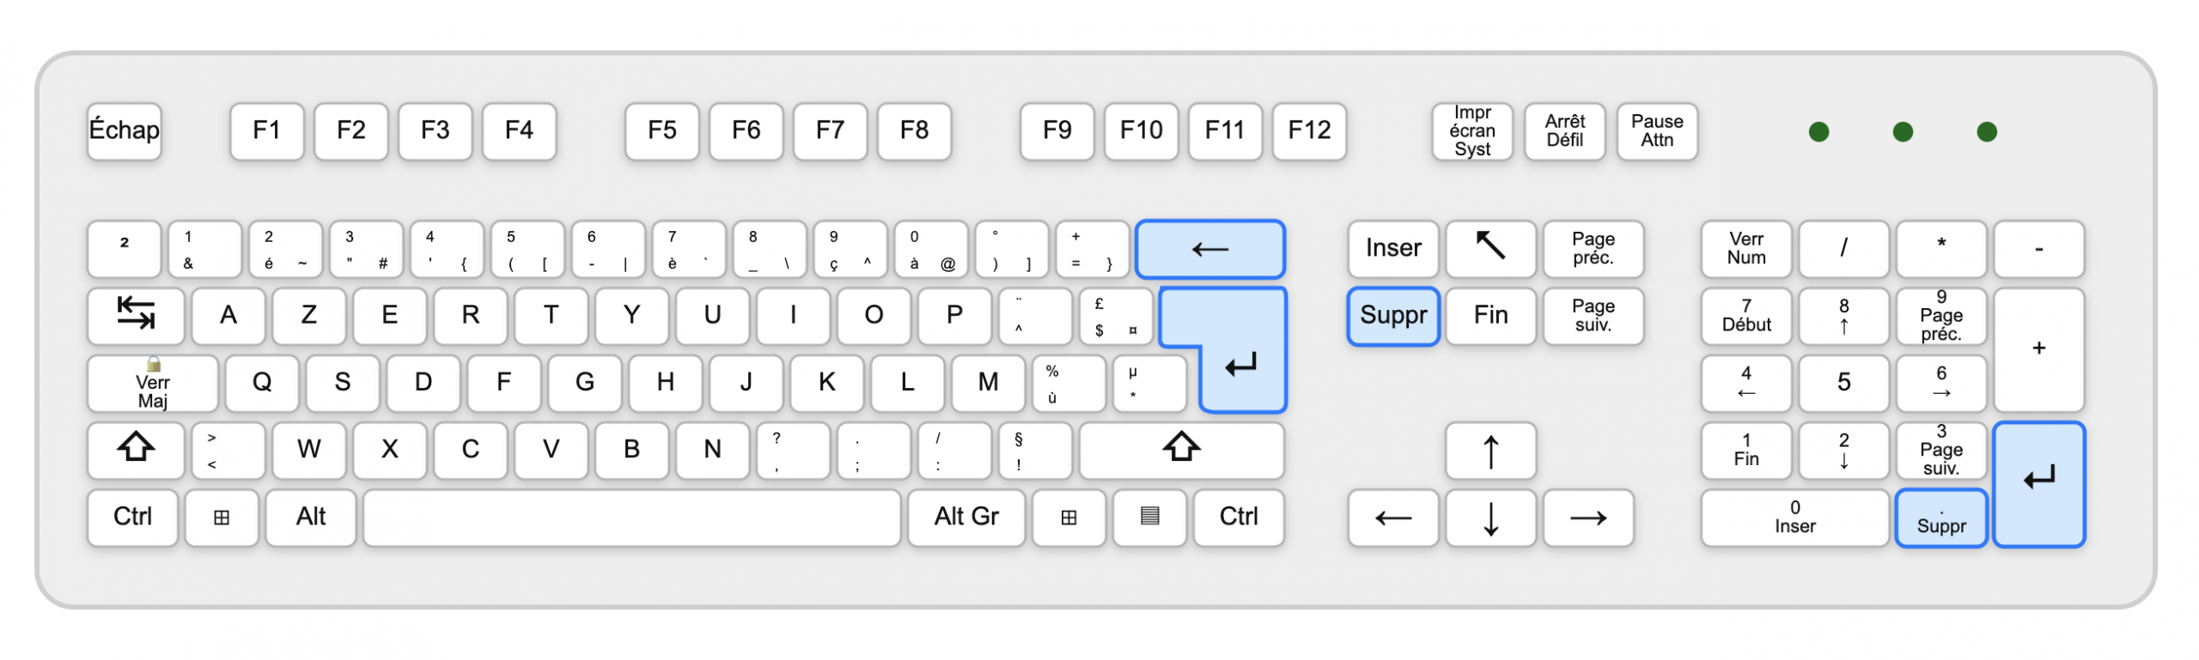The height and width of the screenshot is (660, 2199).
Task: Toggle the Arrêt Défil scroll lock key
Action: tap(1564, 131)
